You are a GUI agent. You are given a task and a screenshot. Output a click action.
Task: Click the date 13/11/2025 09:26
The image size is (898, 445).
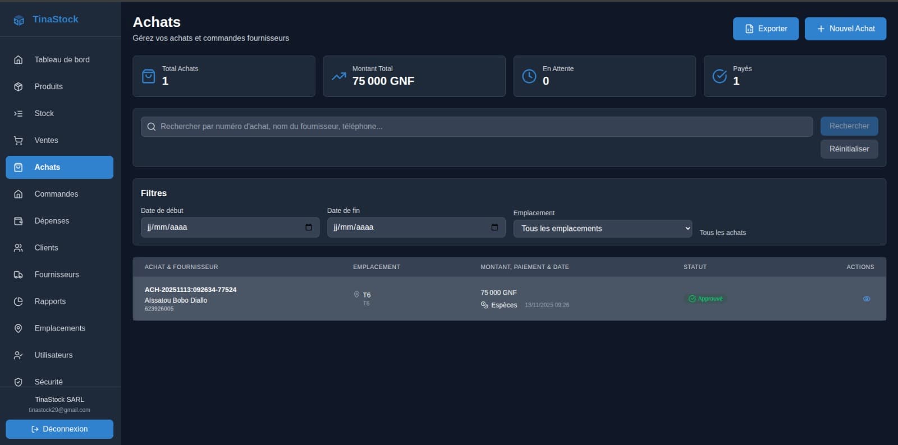click(547, 305)
